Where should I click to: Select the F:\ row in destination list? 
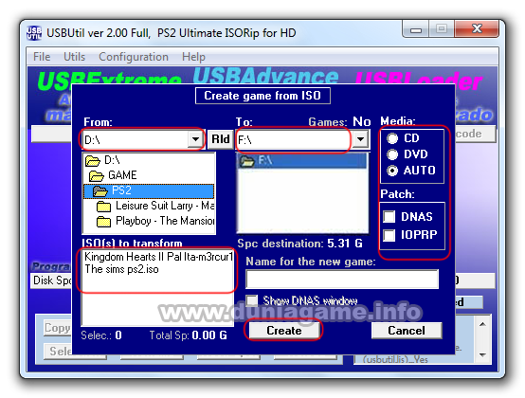coord(302,161)
